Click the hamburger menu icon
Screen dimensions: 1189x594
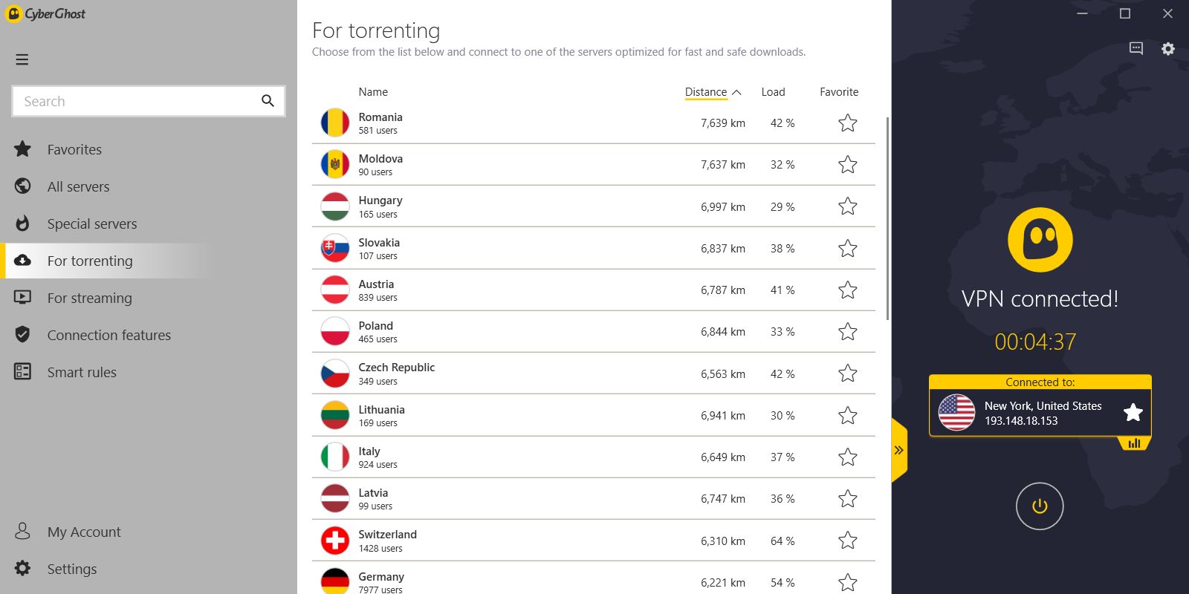click(22, 59)
